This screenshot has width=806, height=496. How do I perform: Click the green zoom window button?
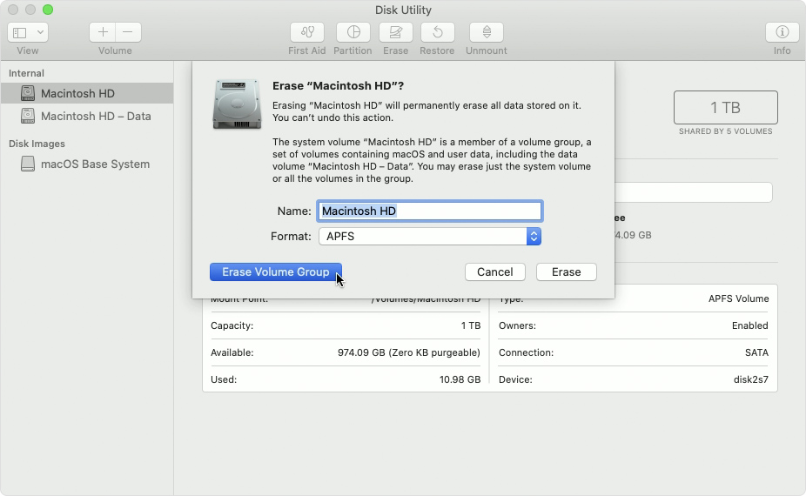coord(47,10)
